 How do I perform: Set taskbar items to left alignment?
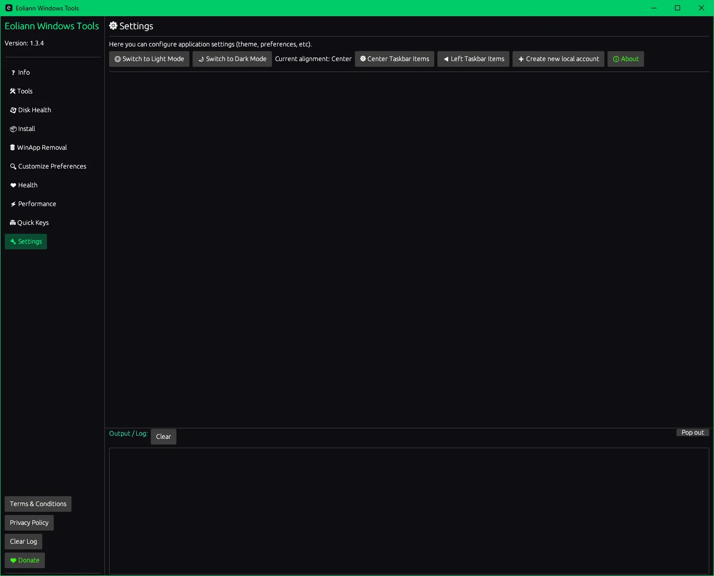(473, 59)
